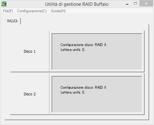The width and height of the screenshot is (154, 125).
Task: Click 'Configurazione disco: RAID 0' text for Disco 1
Action: point(83,45)
